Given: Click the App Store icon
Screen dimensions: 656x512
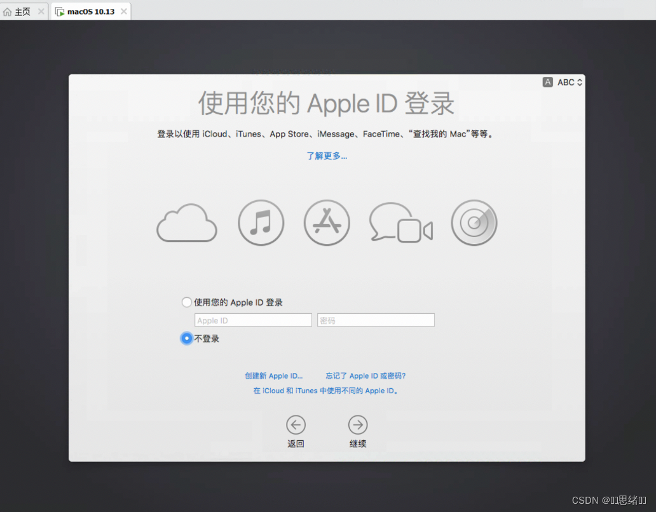Looking at the screenshot, I should pos(327,222).
